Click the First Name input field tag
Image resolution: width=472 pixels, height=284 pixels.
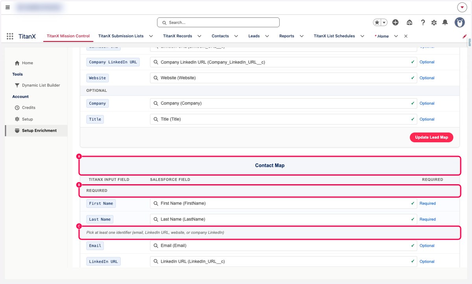[x=101, y=203]
